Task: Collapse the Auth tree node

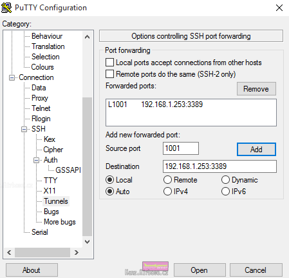Action: point(37,160)
